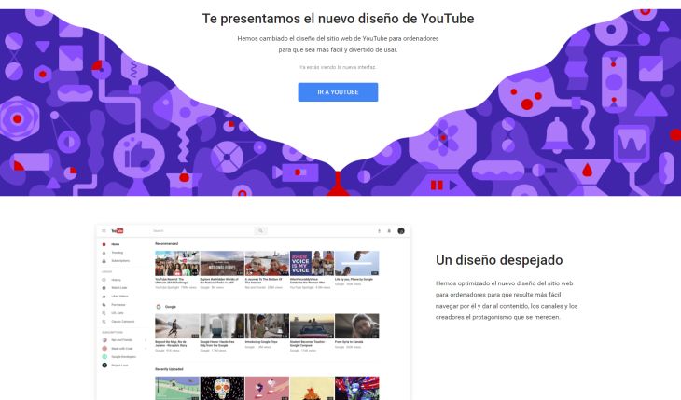This screenshot has height=400, width=681.
Task: Open the beach runner thumbnail under Google
Action: [x=177, y=326]
